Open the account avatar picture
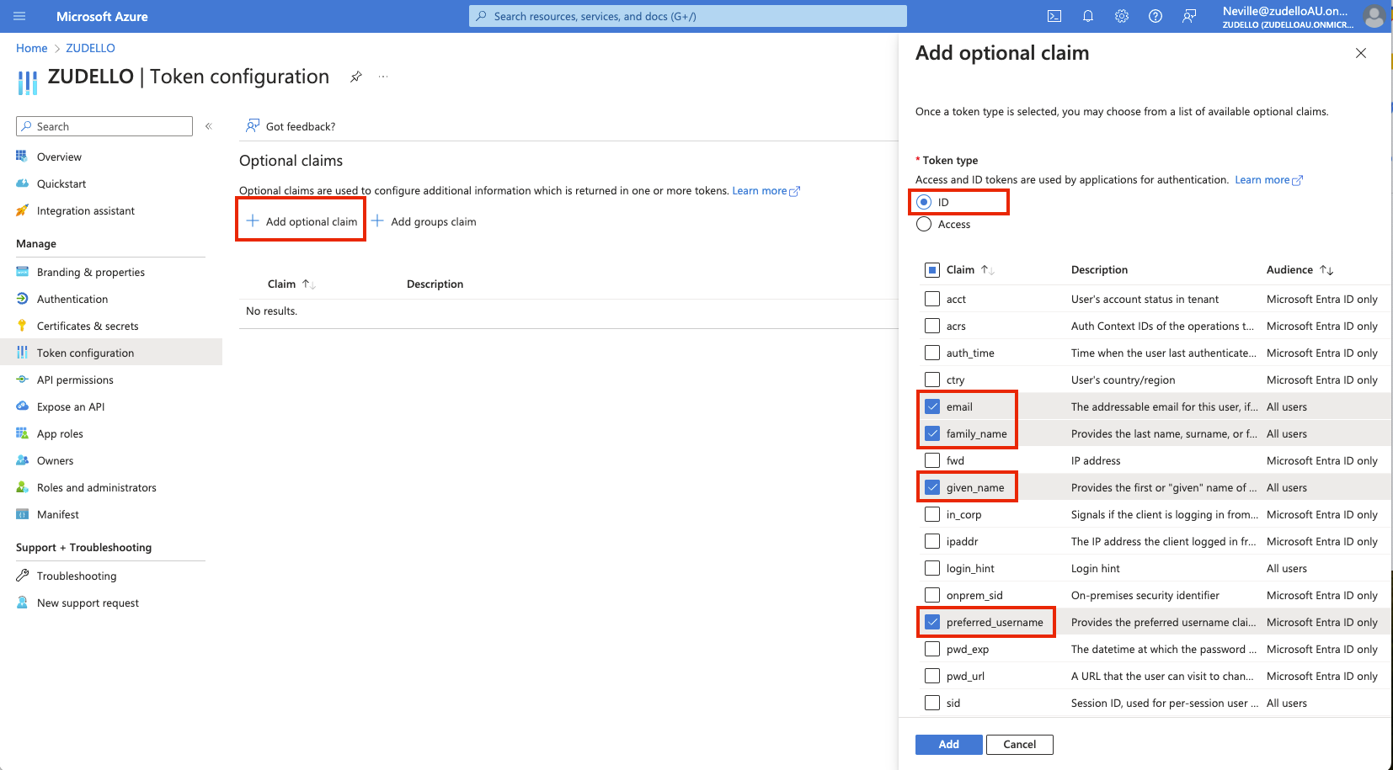The height and width of the screenshot is (770, 1393). pos(1374,16)
